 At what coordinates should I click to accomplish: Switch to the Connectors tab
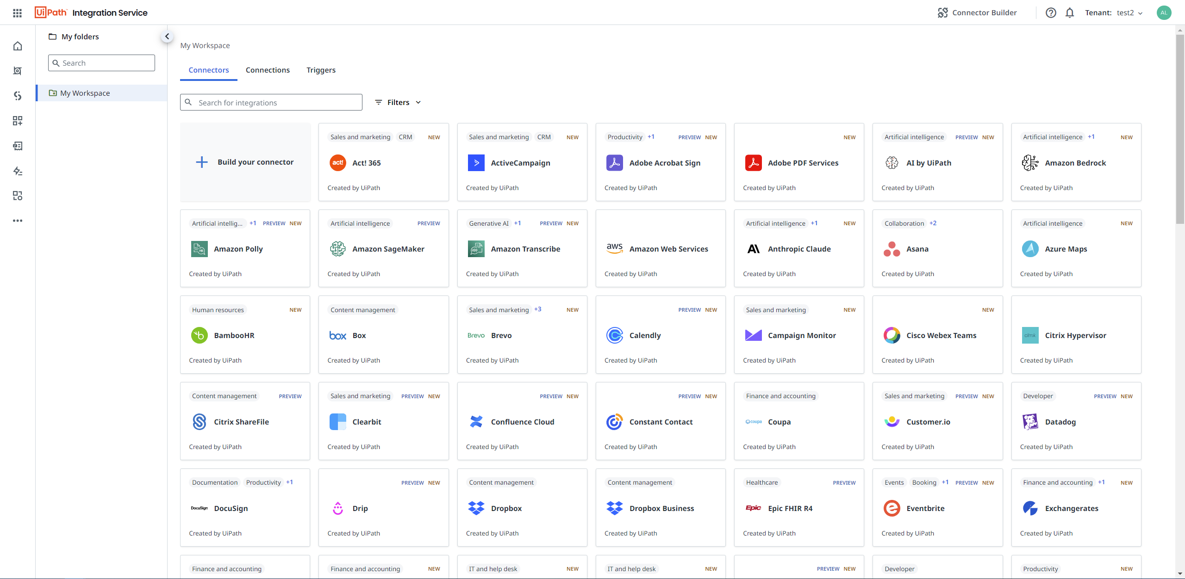(209, 70)
